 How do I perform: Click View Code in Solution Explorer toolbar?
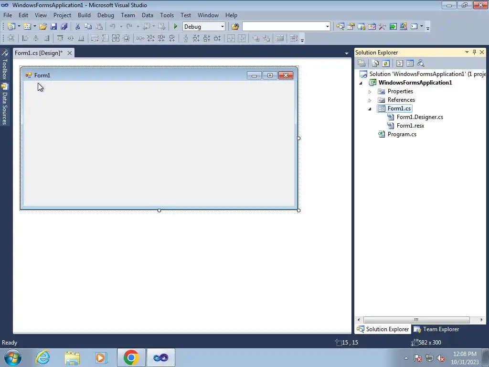click(400, 64)
